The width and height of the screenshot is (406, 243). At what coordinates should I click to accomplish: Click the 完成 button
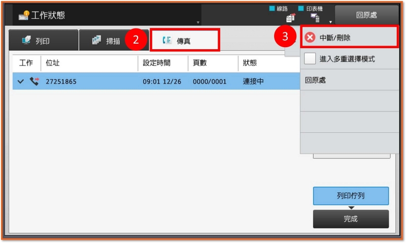351,219
